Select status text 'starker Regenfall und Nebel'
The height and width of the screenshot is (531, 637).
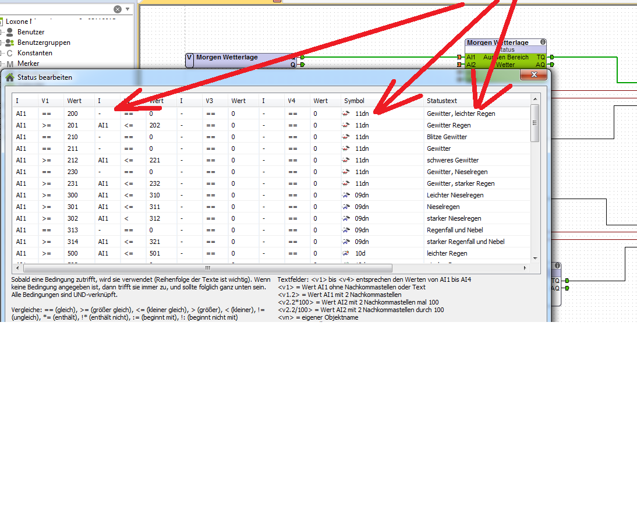(x=466, y=242)
